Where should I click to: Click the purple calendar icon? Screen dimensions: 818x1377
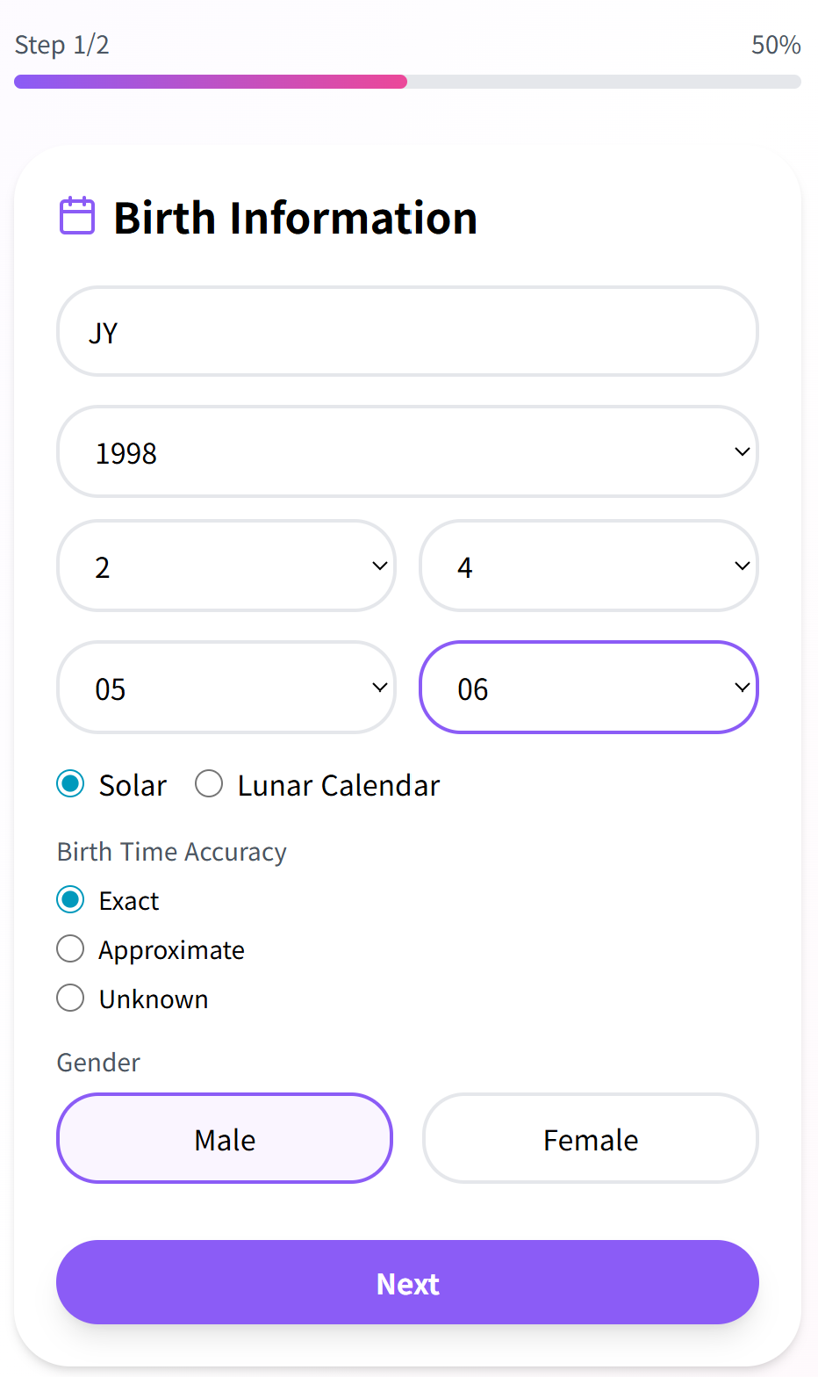[76, 213]
